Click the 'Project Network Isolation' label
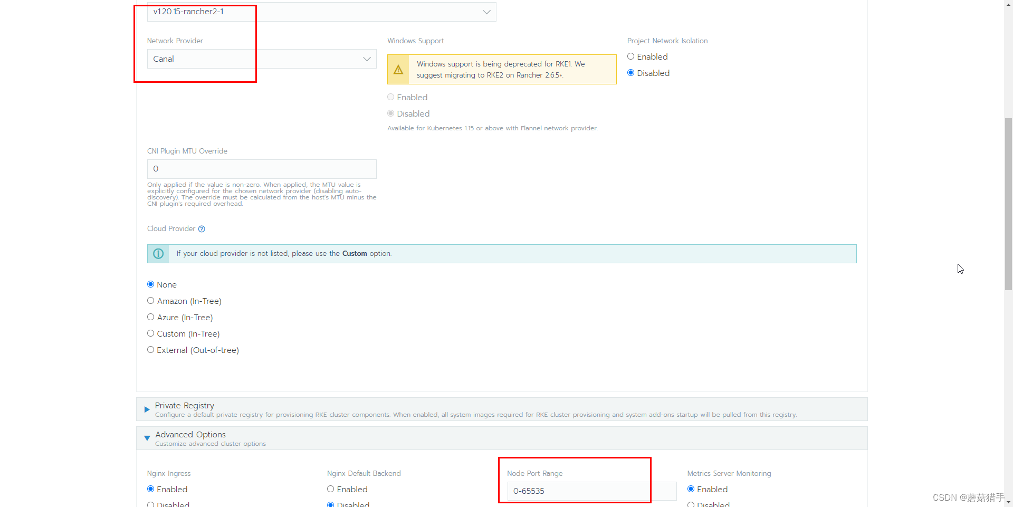This screenshot has height=507, width=1013. click(x=667, y=41)
